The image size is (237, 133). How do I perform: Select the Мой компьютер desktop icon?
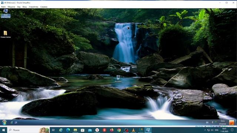pyautogui.click(x=6, y=13)
